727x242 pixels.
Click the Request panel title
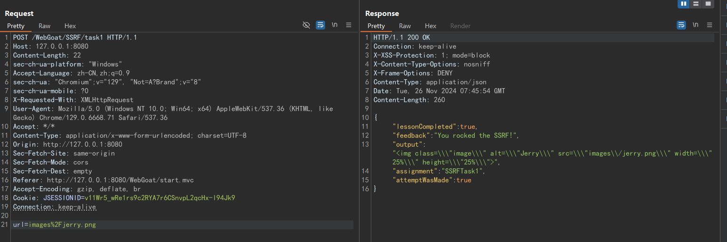pos(19,14)
